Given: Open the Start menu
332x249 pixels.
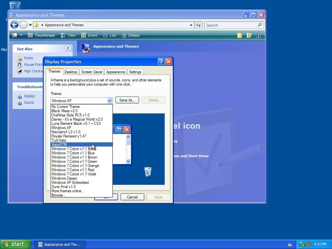Looking at the screenshot, I should click(x=16, y=244).
